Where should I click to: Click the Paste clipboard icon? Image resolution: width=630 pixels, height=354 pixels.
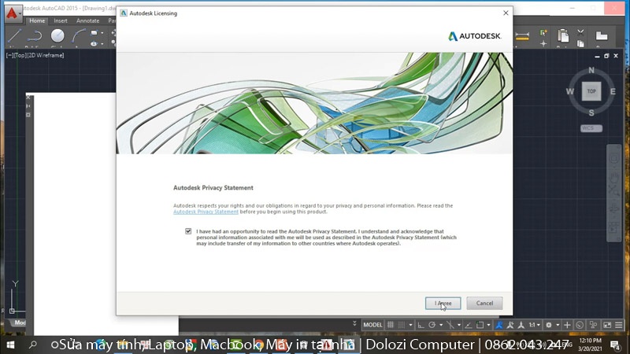pyautogui.click(x=563, y=35)
